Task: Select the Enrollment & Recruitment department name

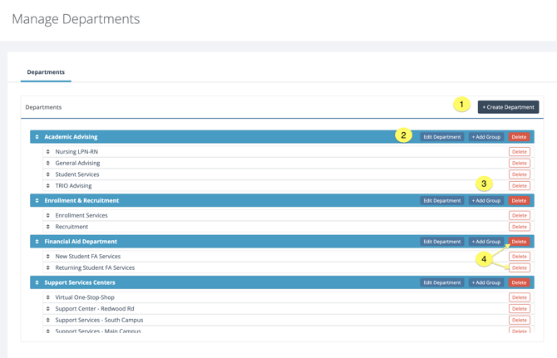Action: pyautogui.click(x=81, y=201)
